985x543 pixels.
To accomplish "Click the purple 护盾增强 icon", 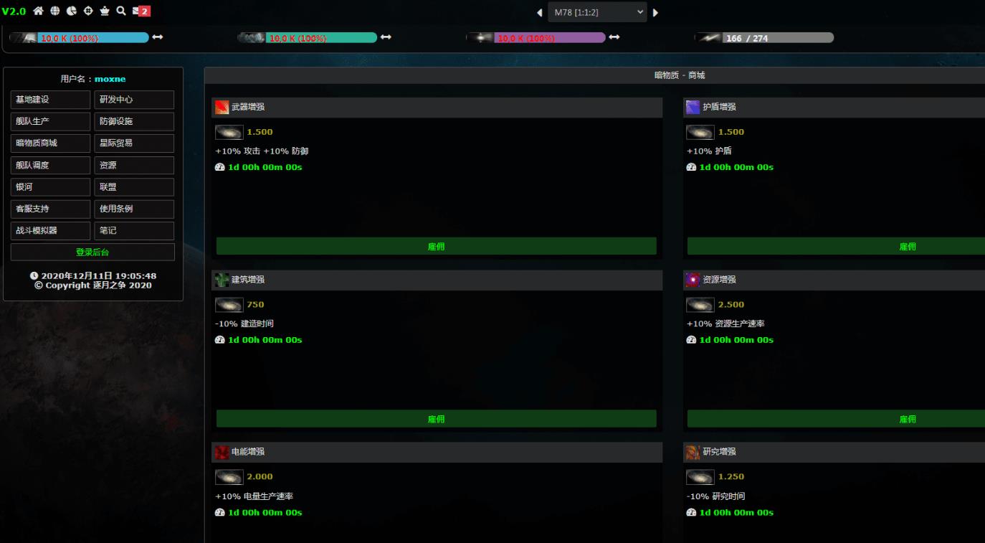I will click(693, 108).
